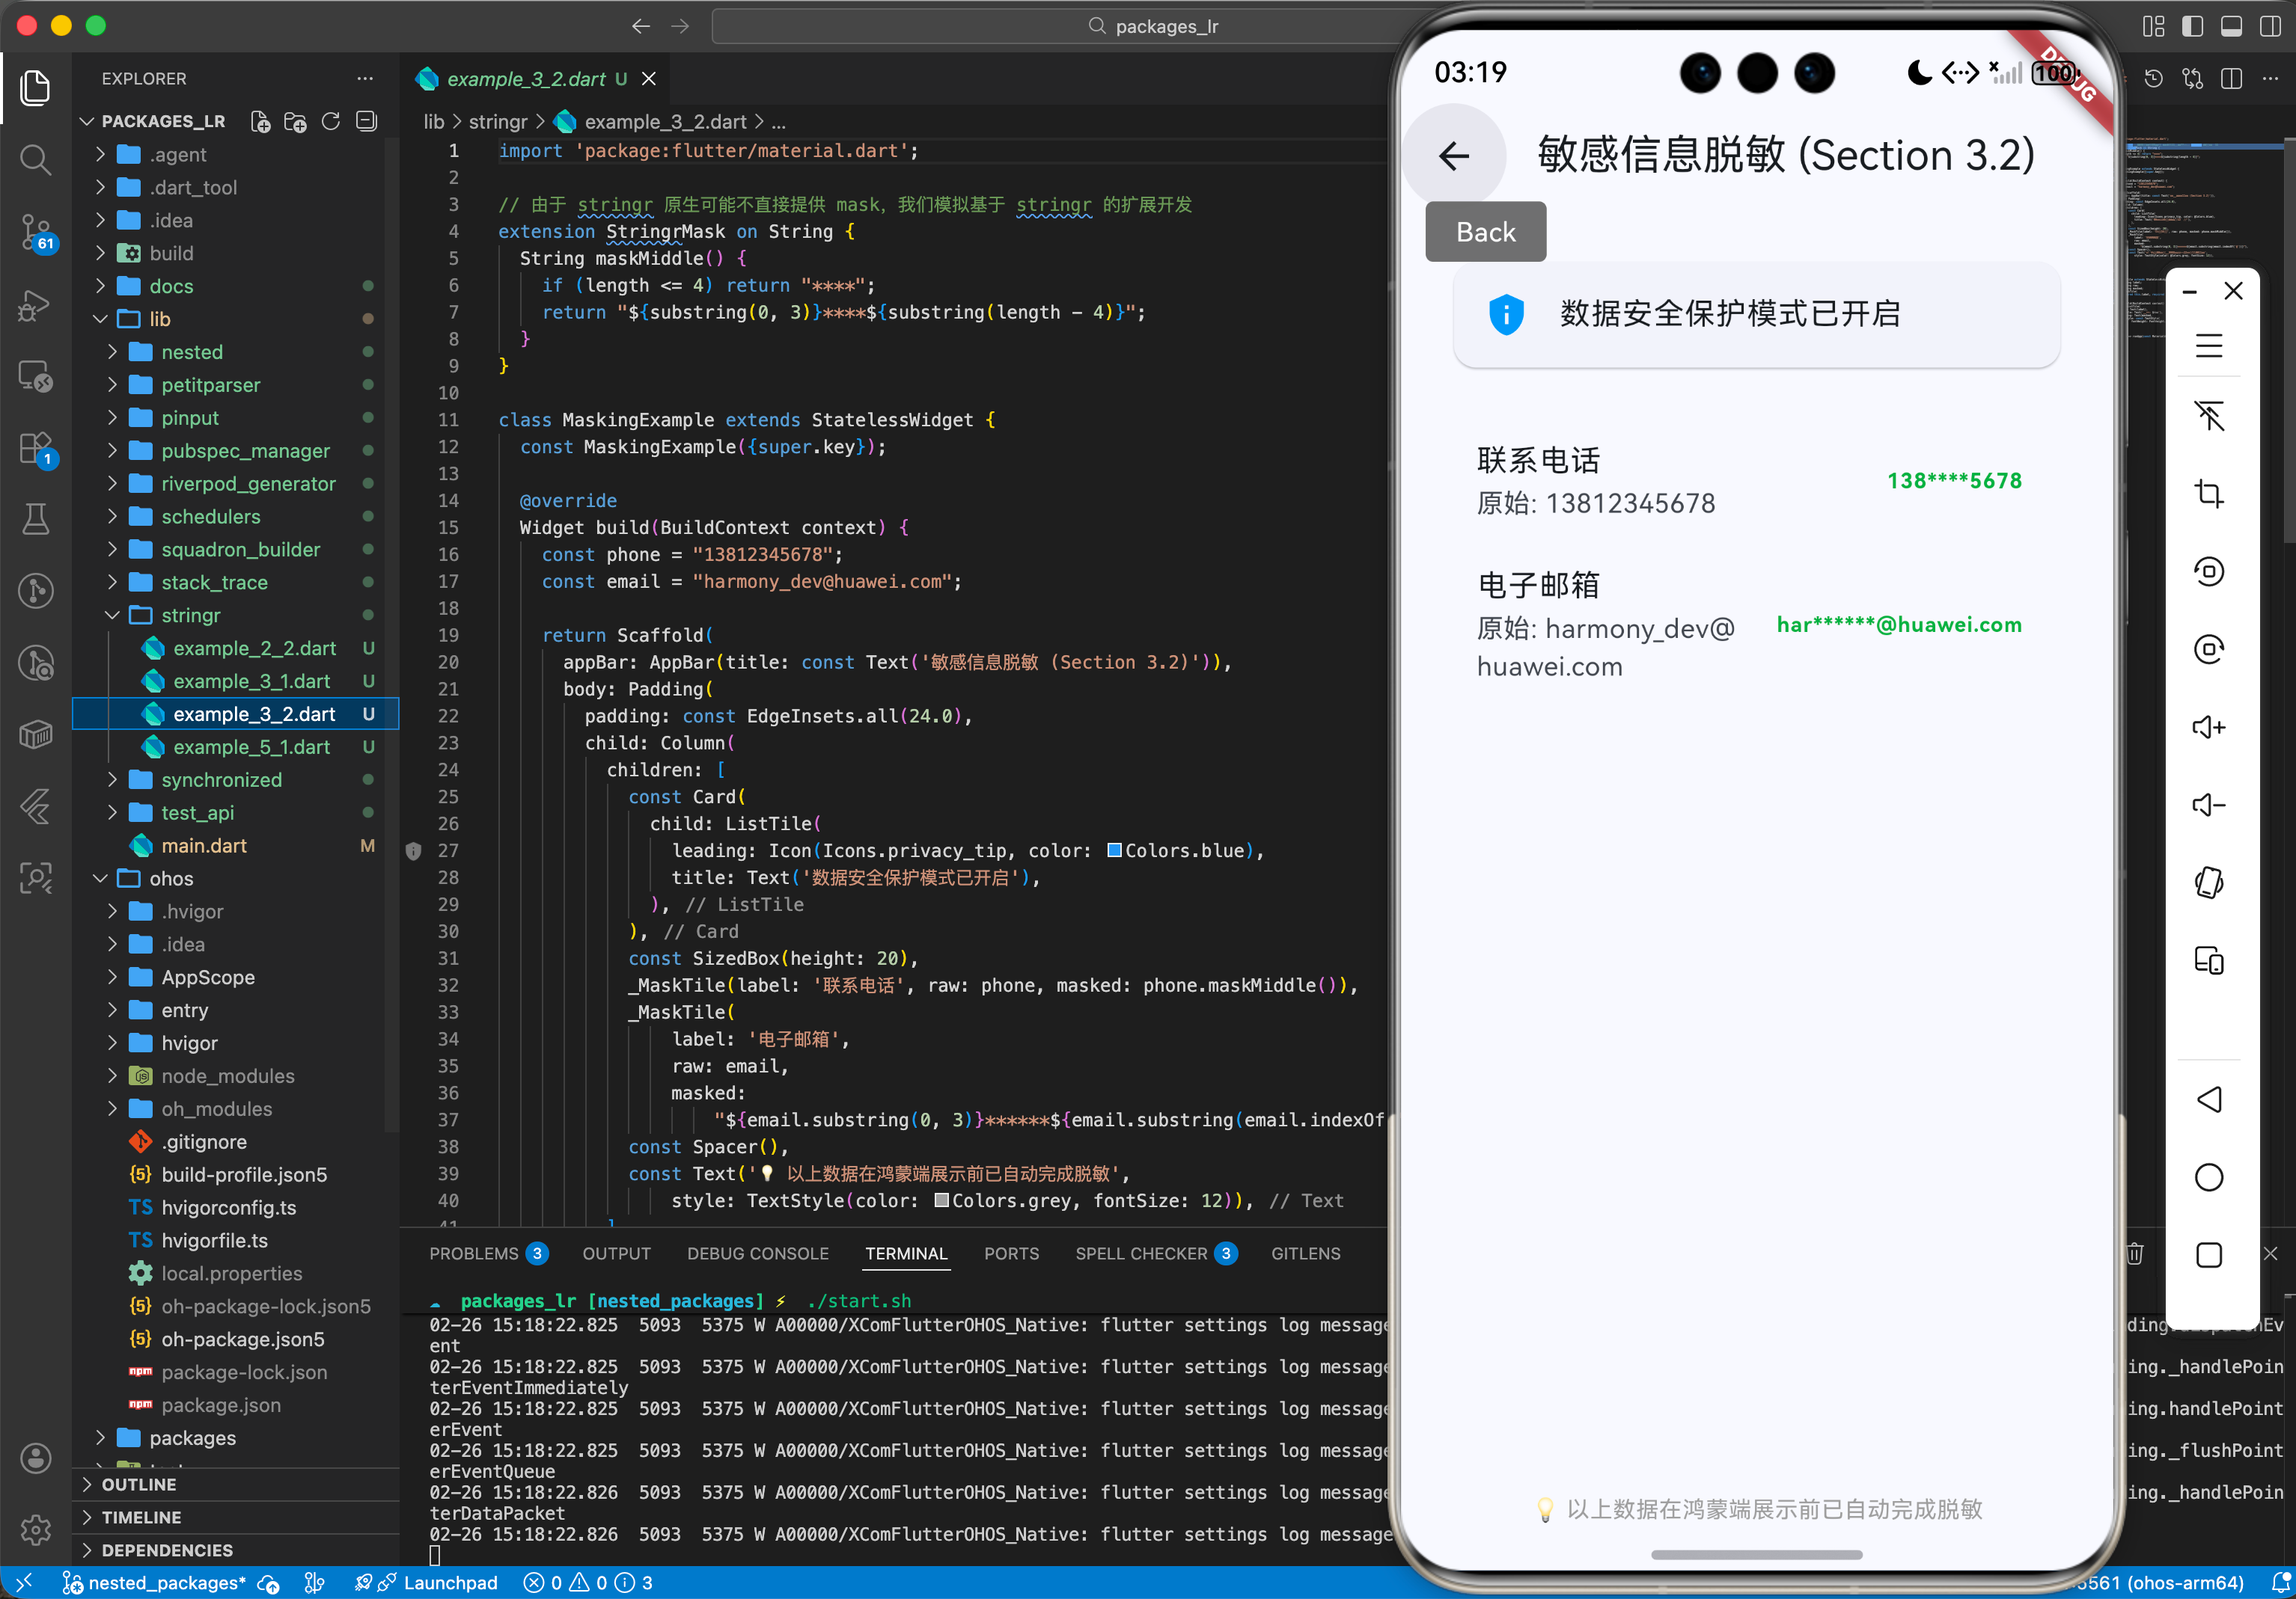Customize layout icon in title bar
The width and height of the screenshot is (2296, 1599).
click(x=2153, y=26)
